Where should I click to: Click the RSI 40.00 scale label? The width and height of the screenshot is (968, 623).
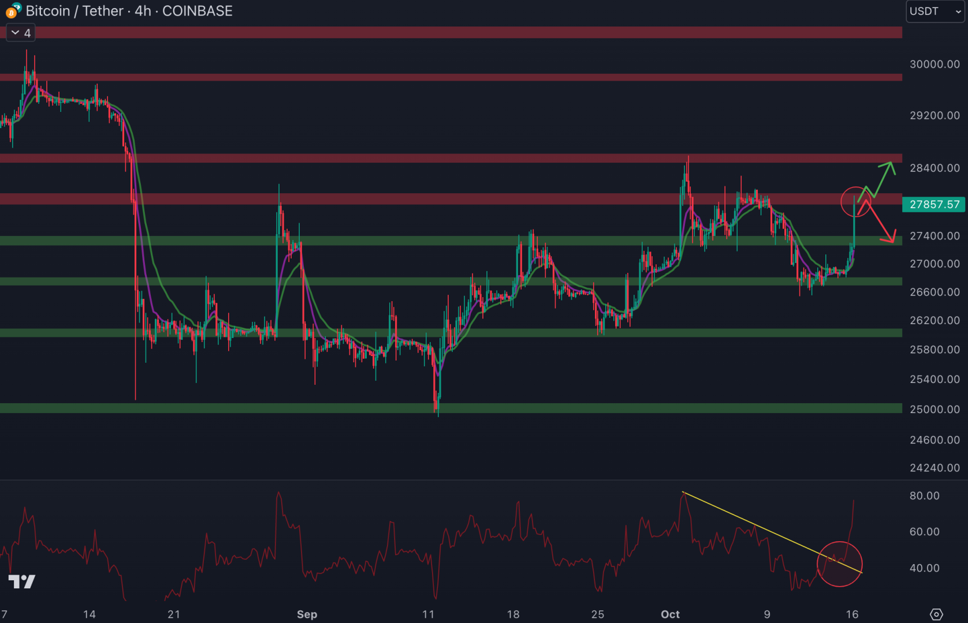(x=925, y=568)
